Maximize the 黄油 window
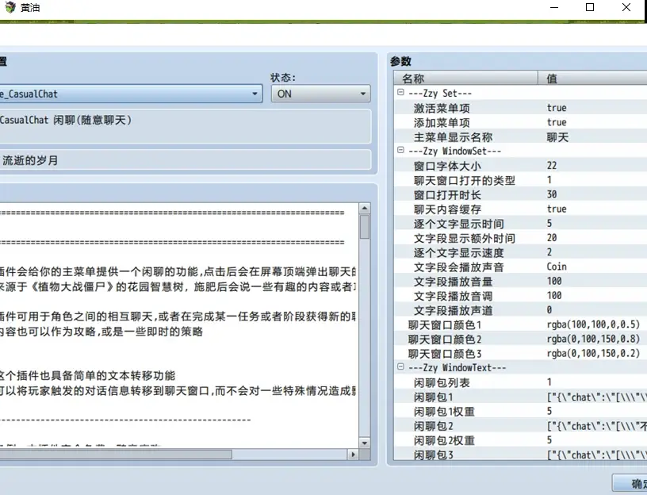Image resolution: width=647 pixels, height=495 pixels. [590, 7]
